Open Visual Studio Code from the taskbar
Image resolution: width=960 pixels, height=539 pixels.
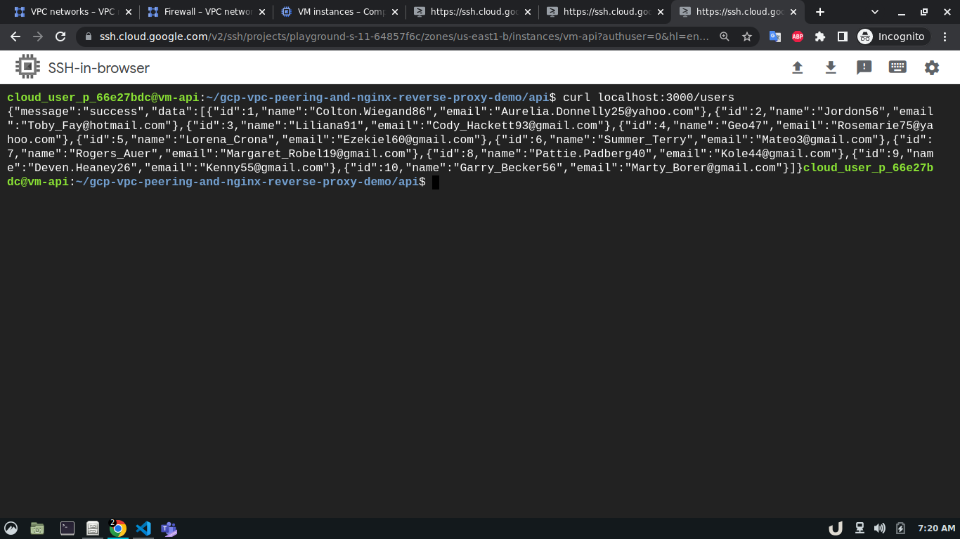[x=143, y=528]
